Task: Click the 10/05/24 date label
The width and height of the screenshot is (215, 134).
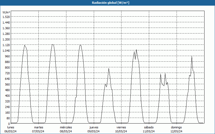Action: [x=121, y=131]
